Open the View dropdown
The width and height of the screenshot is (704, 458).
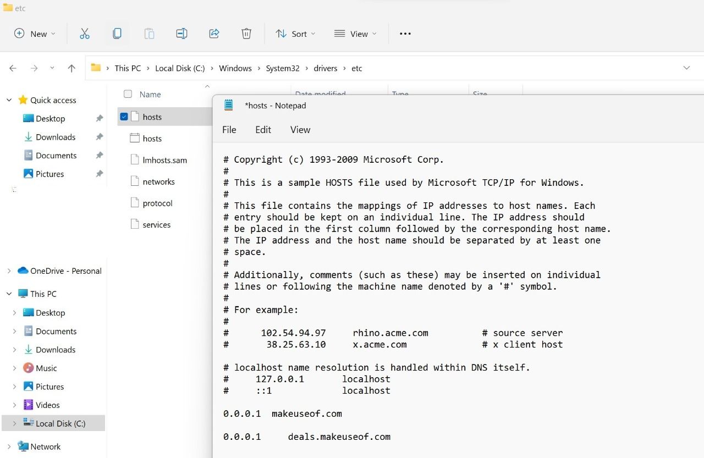pos(355,34)
